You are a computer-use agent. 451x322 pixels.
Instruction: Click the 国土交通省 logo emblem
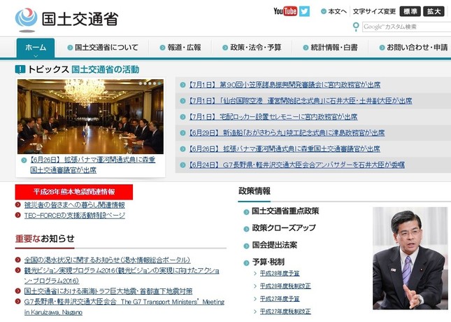26,20
